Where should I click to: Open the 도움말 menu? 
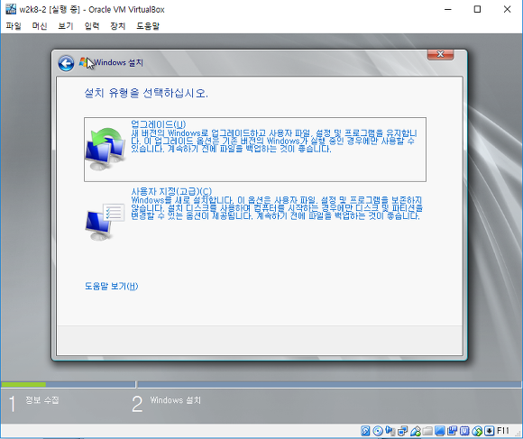point(148,25)
